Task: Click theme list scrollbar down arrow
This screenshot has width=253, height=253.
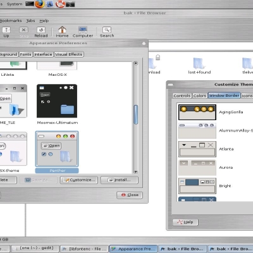Action: 136,172
